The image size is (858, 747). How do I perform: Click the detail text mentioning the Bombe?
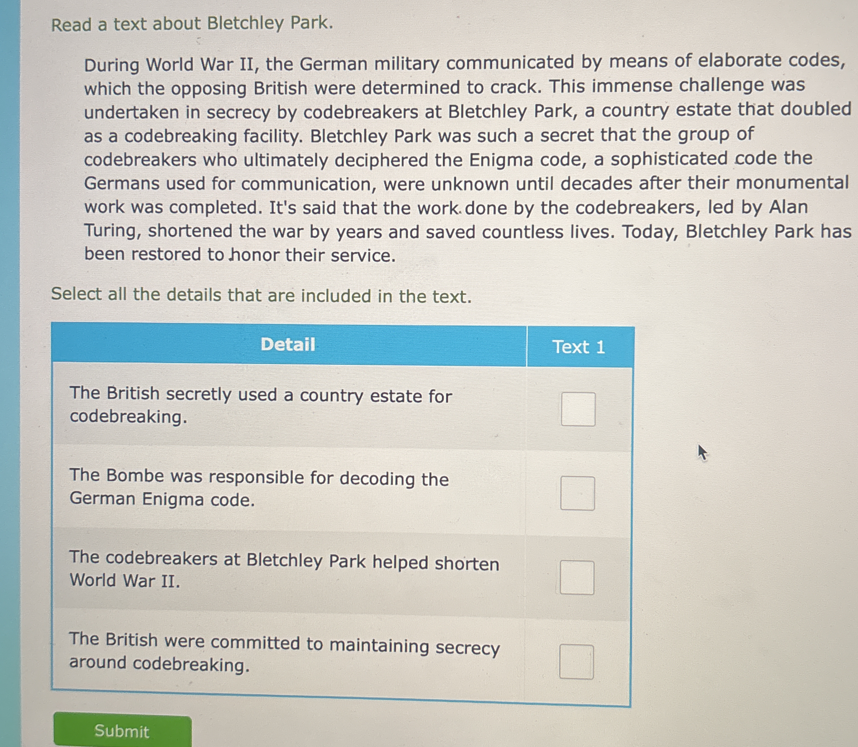pos(259,488)
